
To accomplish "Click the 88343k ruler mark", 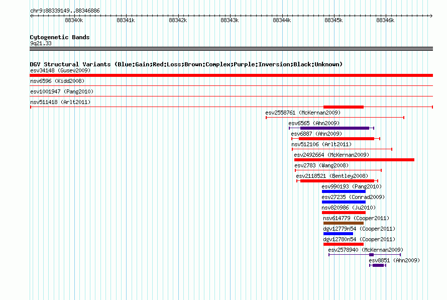I will pyautogui.click(x=230, y=20).
